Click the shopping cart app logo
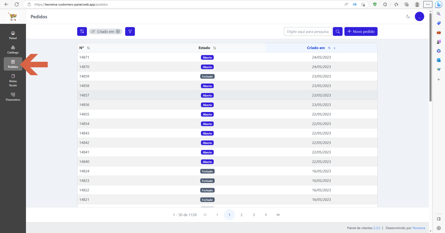445x233 pixels. point(13,17)
